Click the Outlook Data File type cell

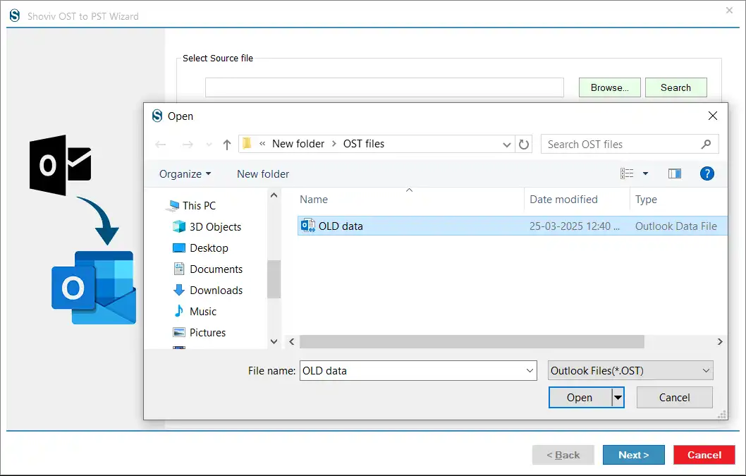pos(676,226)
